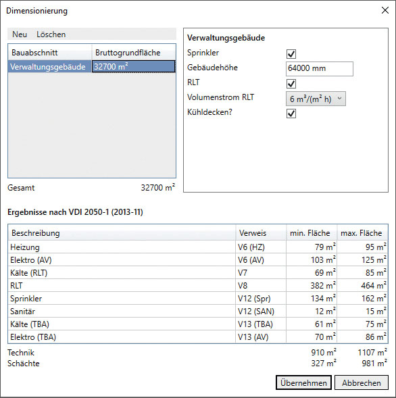The height and width of the screenshot is (398, 396).
Task: Click the Beschreibung column header
Action: click(x=122, y=232)
